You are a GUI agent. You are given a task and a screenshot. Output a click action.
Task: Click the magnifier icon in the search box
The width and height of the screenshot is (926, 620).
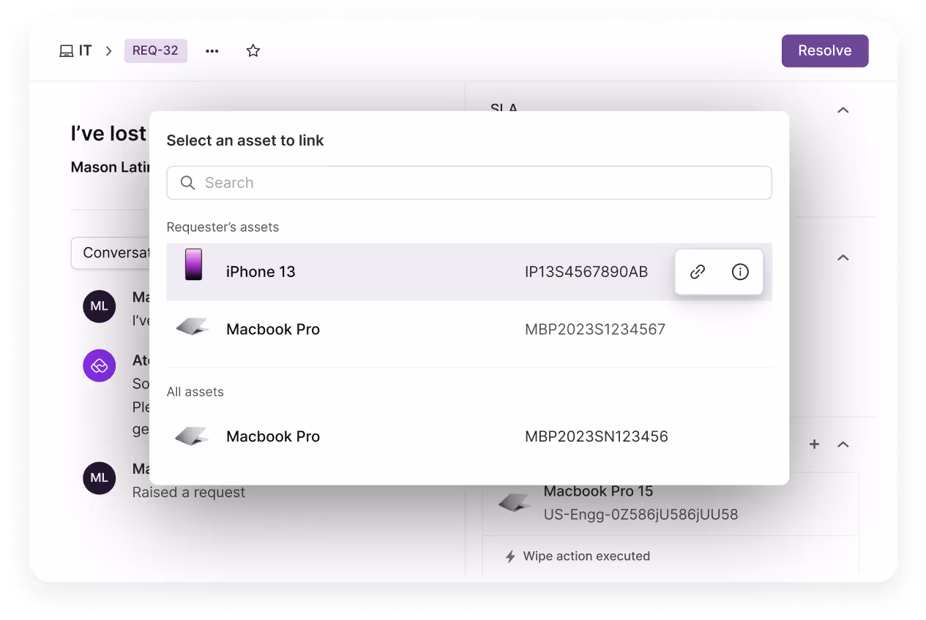[188, 183]
